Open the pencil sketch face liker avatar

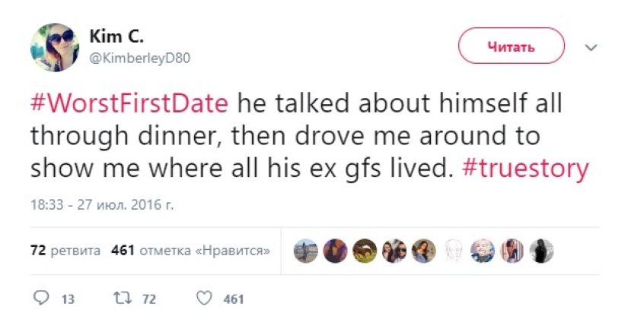pos(453,251)
